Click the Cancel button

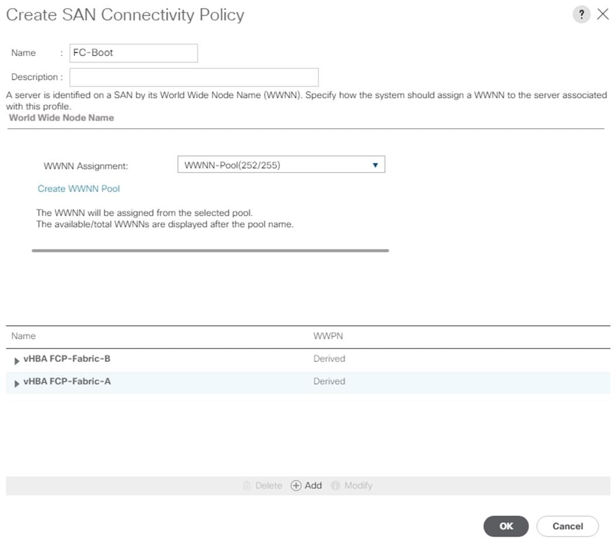(x=568, y=526)
